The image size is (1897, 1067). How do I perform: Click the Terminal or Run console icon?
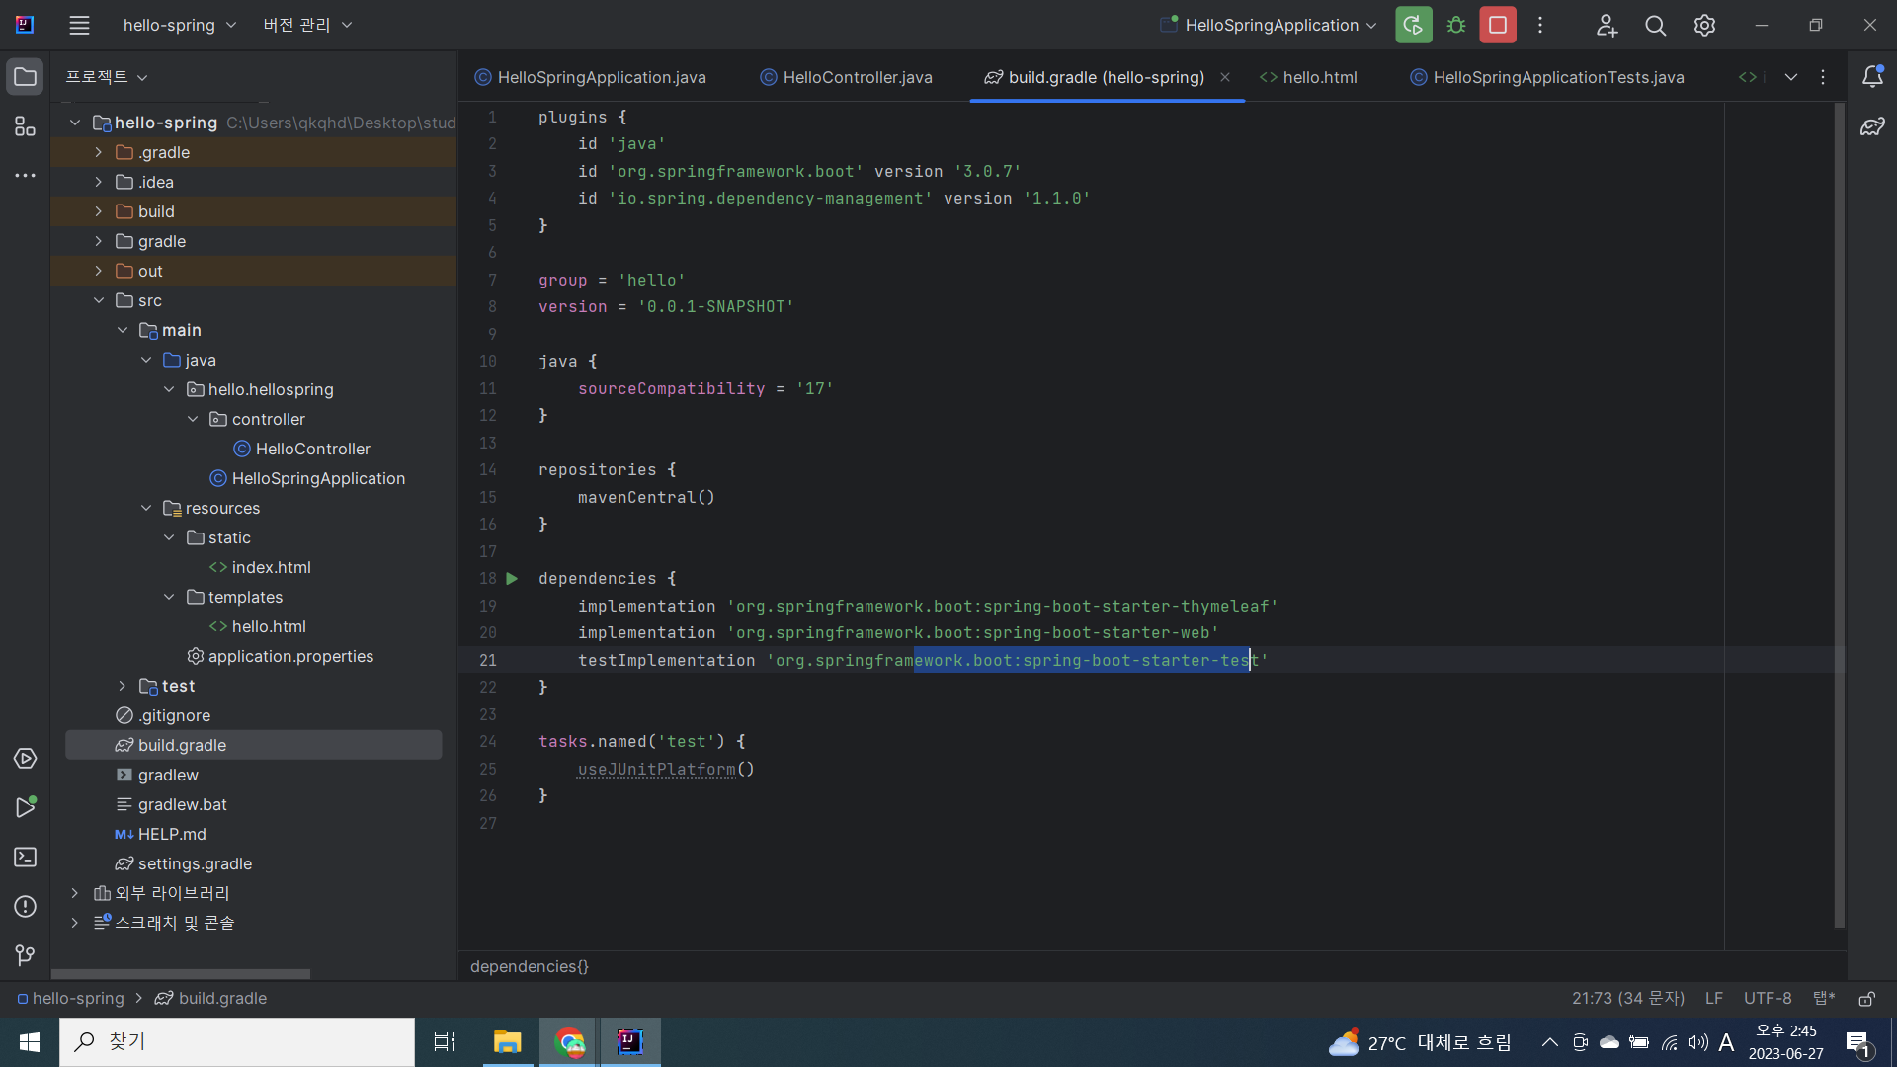(24, 858)
